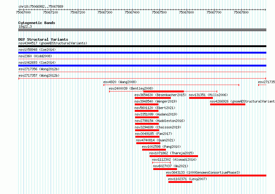Click esv2400039 (Bentley2008) label
This screenshot has width=275, height=194.
point(131,88)
